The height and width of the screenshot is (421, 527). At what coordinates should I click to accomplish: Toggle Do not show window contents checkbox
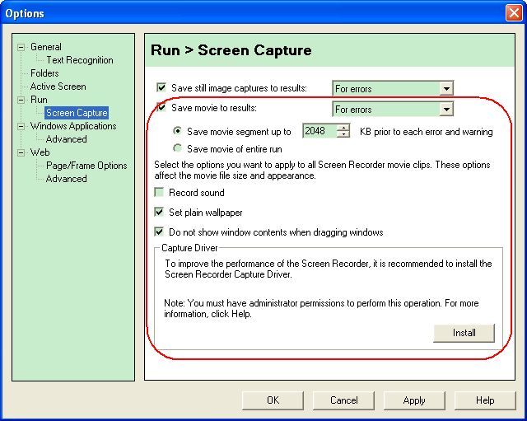[159, 232]
